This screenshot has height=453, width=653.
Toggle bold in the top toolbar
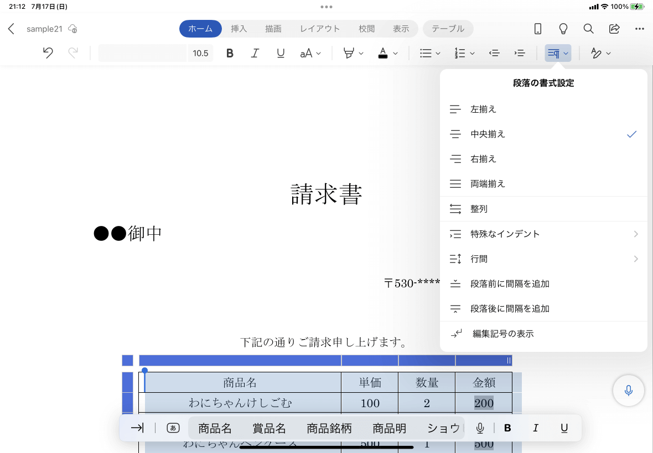(x=230, y=53)
